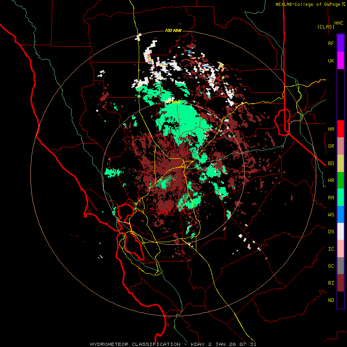347x347 pixels.
Task: Click the HR legend label
Action: point(331,180)
